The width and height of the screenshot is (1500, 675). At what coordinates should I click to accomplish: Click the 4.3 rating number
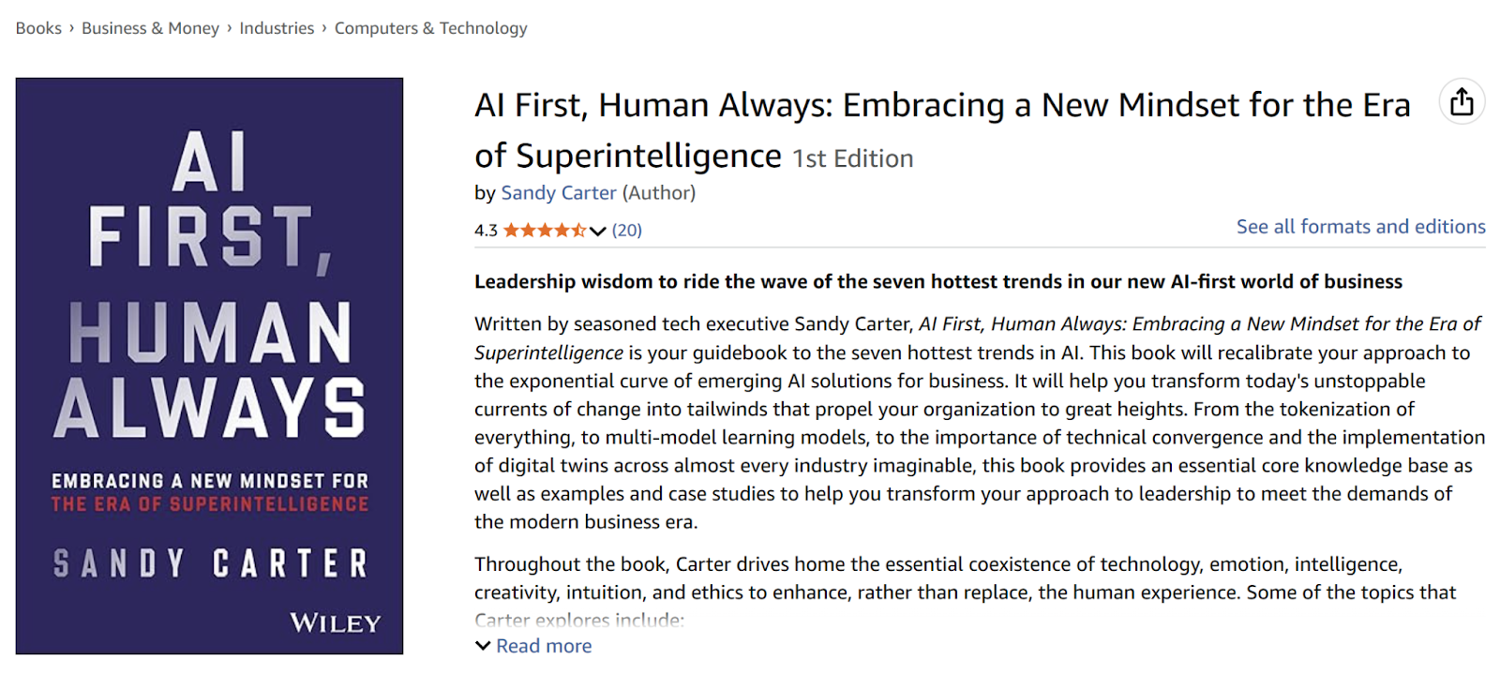click(486, 231)
